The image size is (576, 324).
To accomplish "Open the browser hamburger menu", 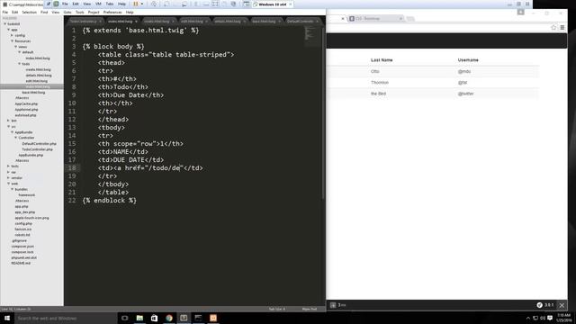I will [562, 28].
